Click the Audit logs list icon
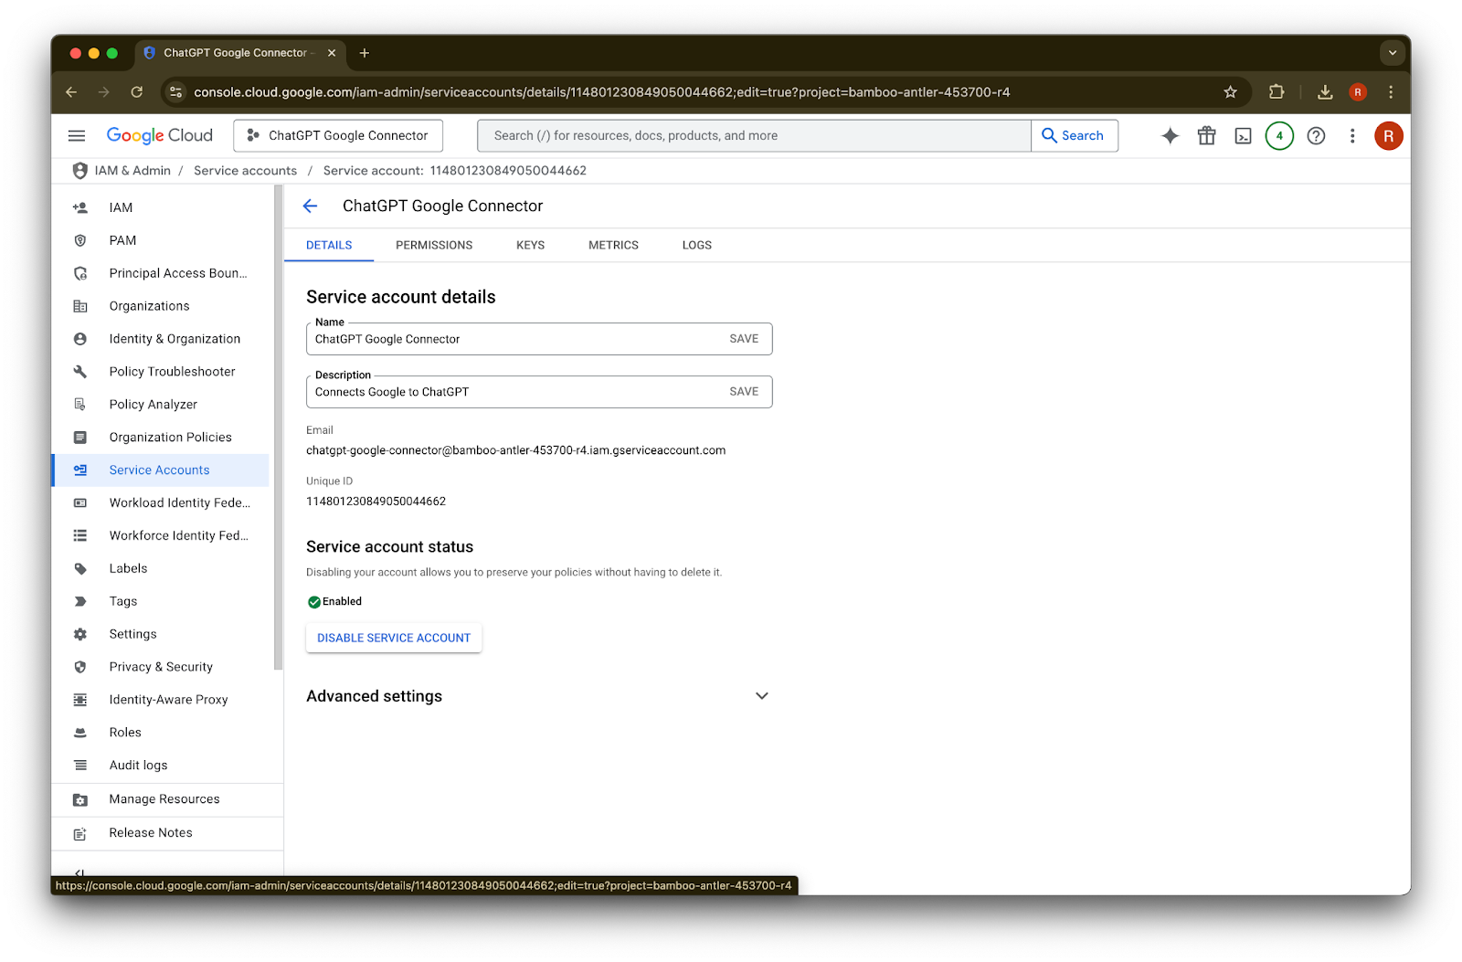The width and height of the screenshot is (1462, 962). tap(80, 766)
